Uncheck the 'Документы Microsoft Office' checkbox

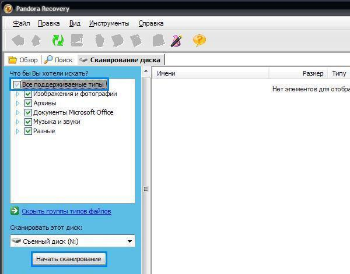[28, 112]
